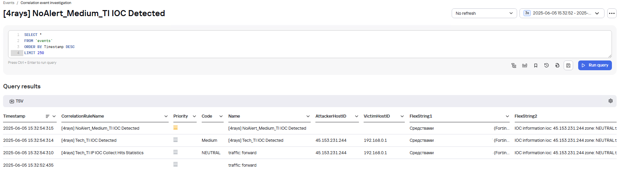Open table settings gear icon
The width and height of the screenshot is (620, 170).
click(611, 101)
